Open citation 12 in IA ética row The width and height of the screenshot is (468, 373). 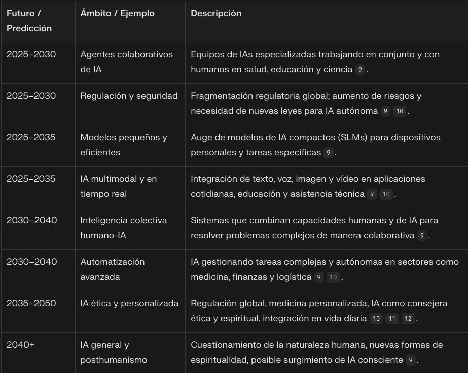pyautogui.click(x=408, y=318)
